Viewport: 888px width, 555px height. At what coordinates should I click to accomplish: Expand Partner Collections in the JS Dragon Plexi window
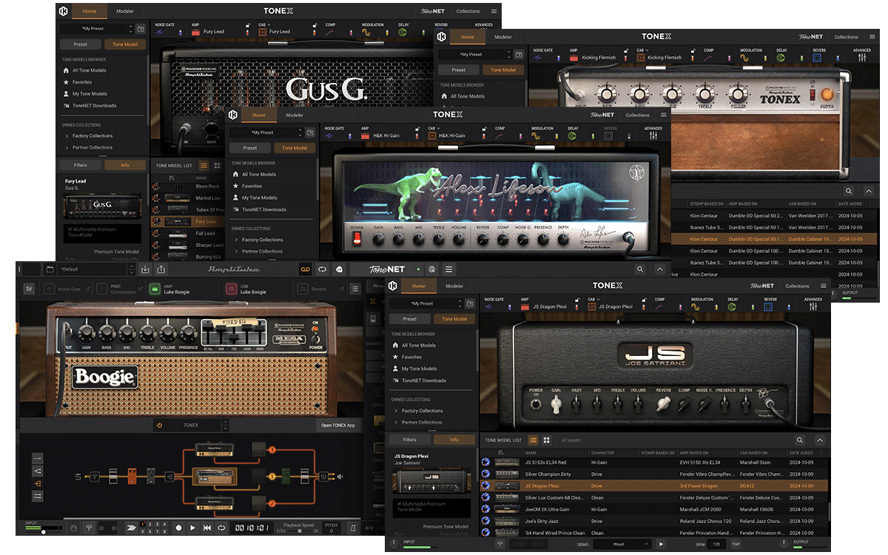(x=420, y=423)
